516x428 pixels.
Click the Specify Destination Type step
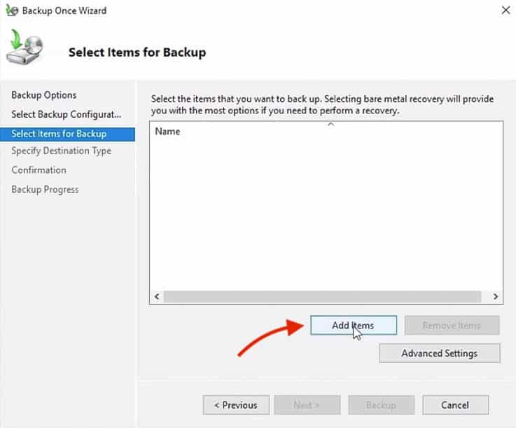[x=61, y=151]
